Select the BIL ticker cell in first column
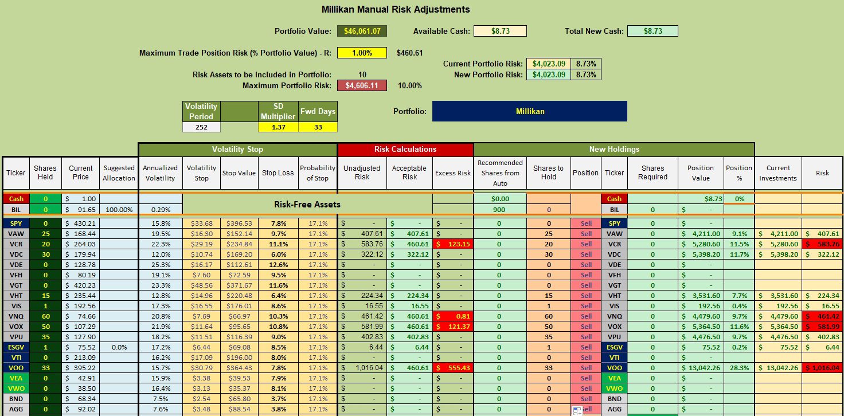 pyautogui.click(x=15, y=210)
